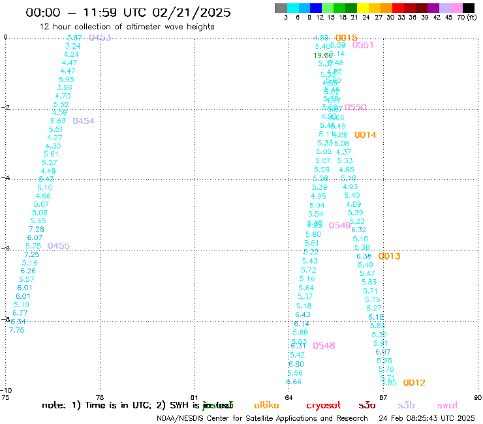
Task: Click the 7.75 wave height value
Action: pyautogui.click(x=16, y=330)
